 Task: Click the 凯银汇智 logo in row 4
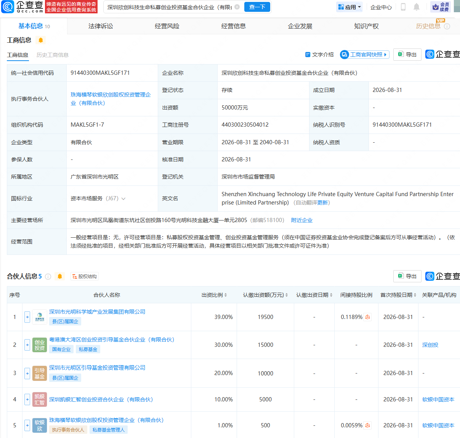tap(40, 399)
